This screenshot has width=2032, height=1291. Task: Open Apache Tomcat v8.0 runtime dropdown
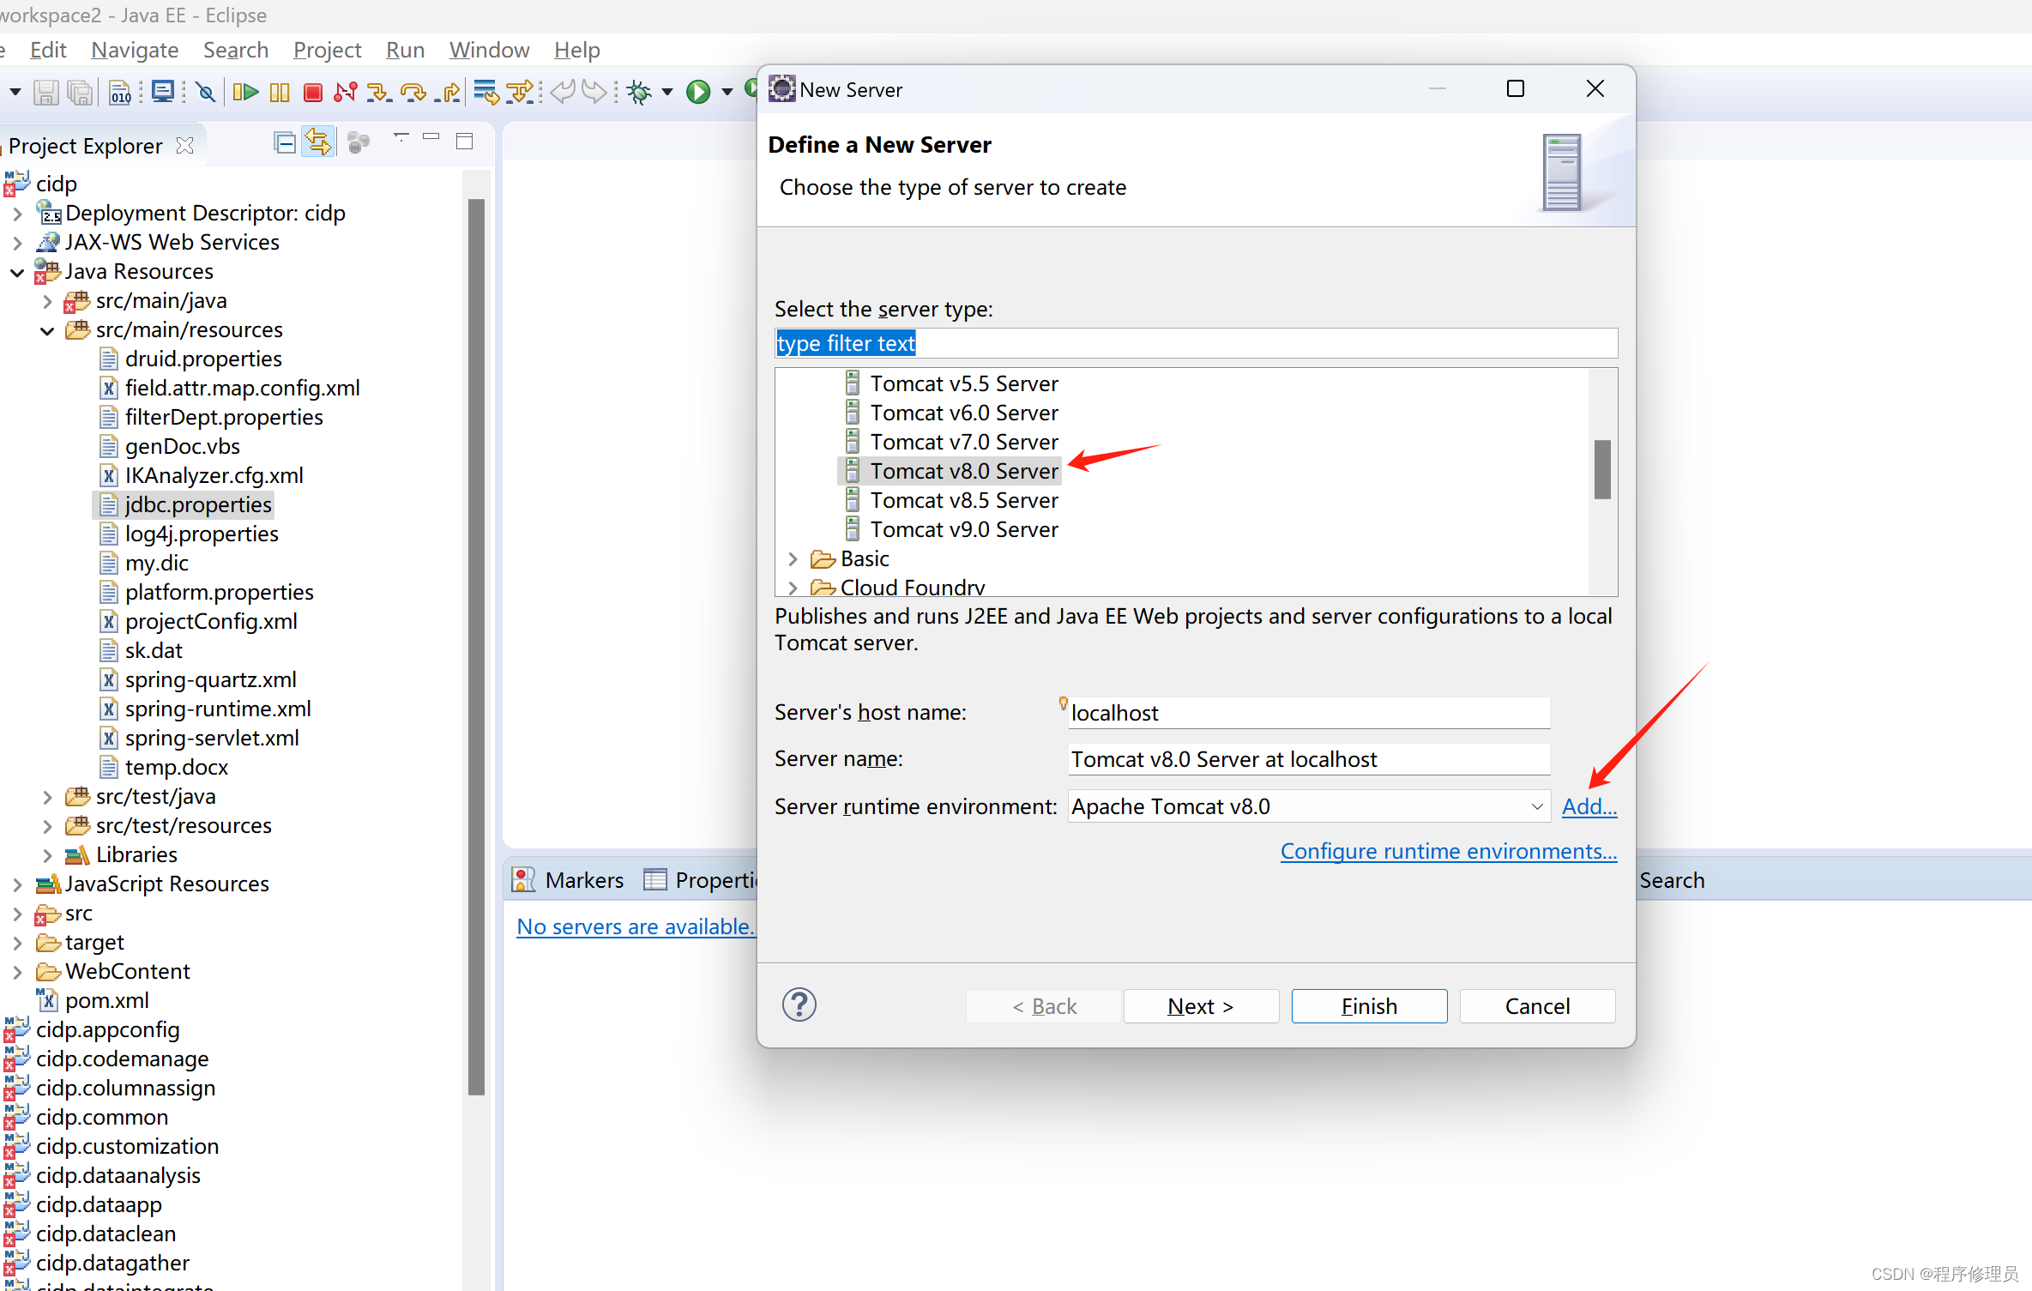(1536, 805)
